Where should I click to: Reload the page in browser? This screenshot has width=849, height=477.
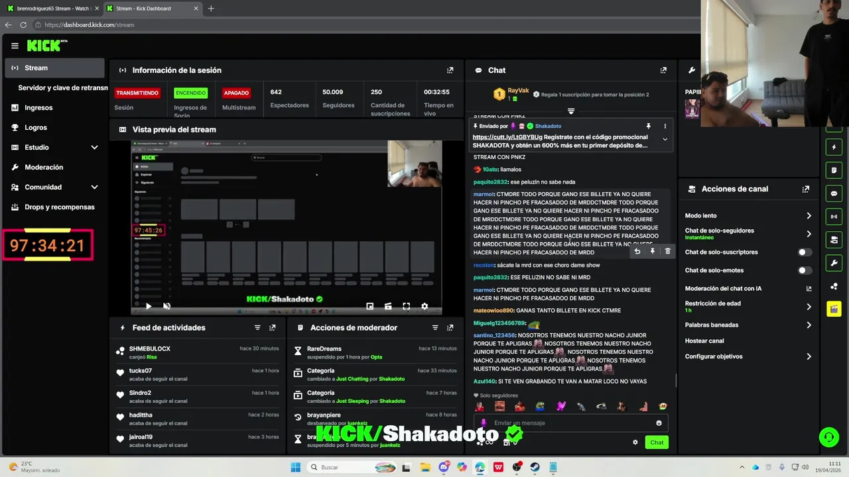pyautogui.click(x=23, y=25)
